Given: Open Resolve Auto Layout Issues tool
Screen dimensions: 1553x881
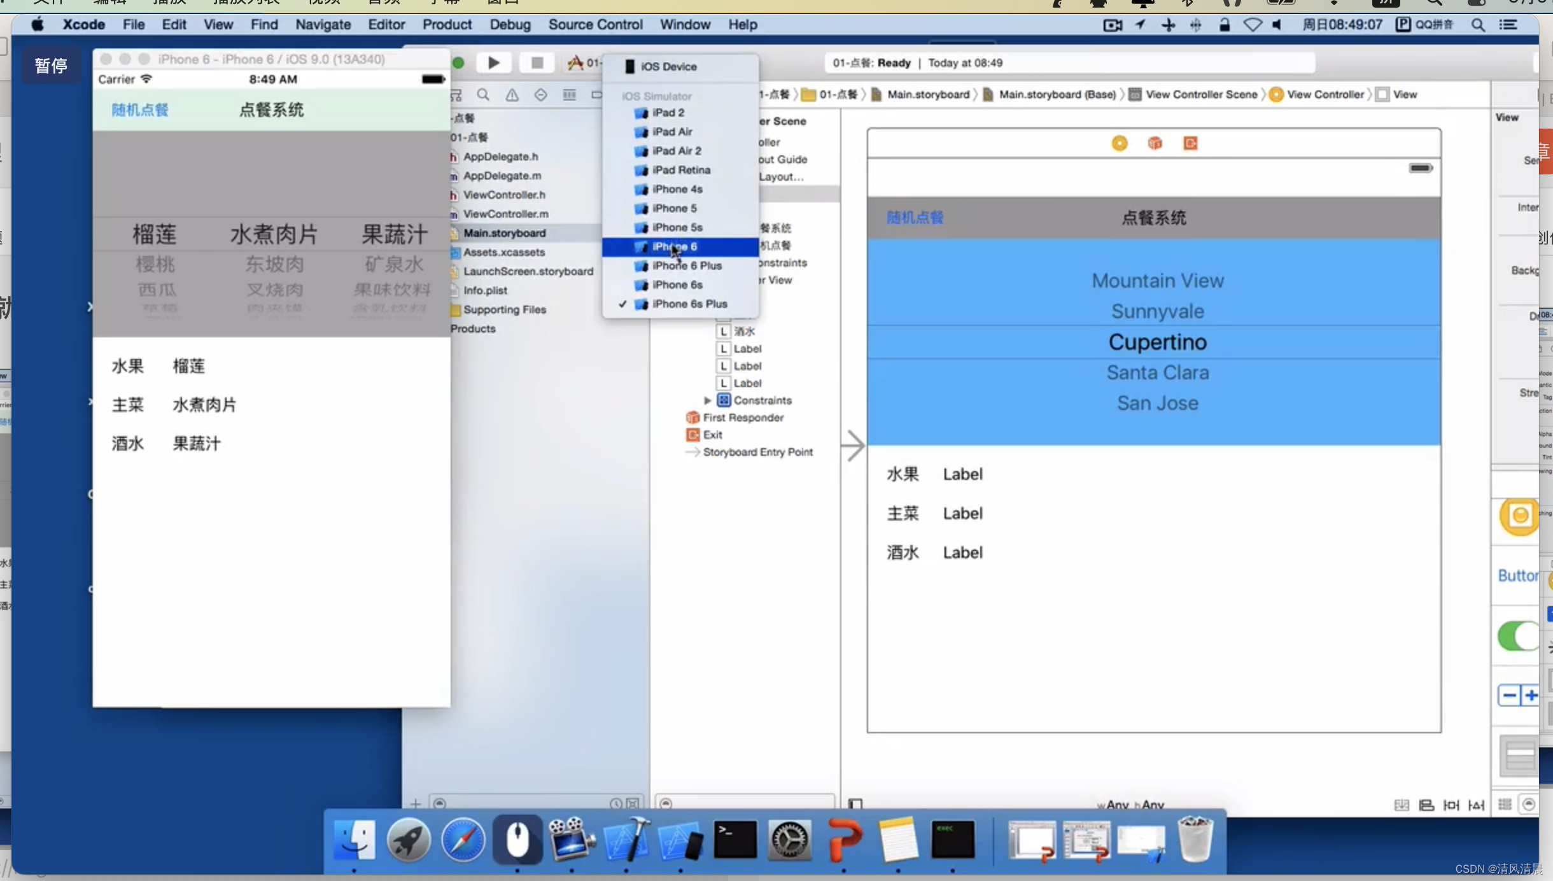Looking at the screenshot, I should (x=1476, y=805).
